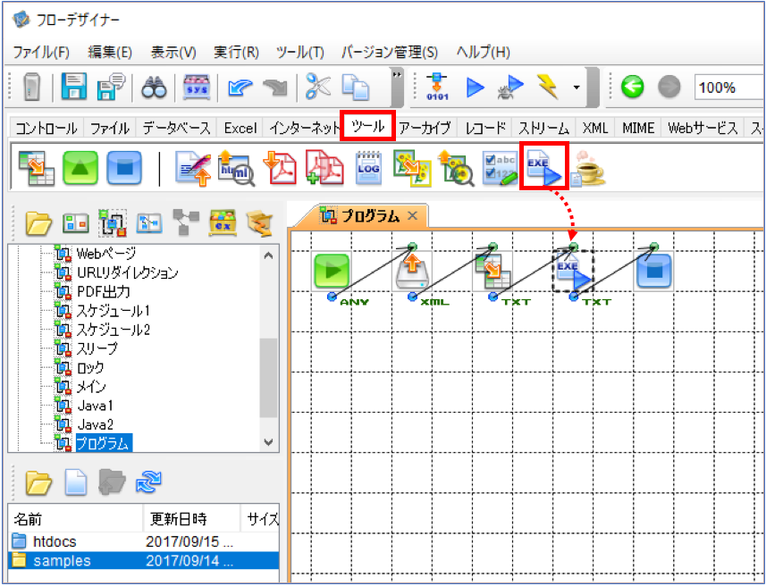This screenshot has height=586, width=766.
Task: Close the プログラム canvas tab
Action: 412,215
